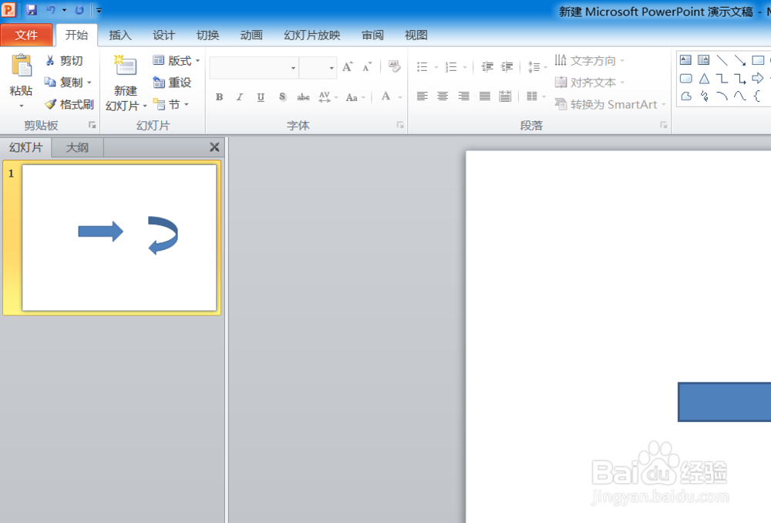Select Justify text alignment
771x523 pixels.
click(x=485, y=96)
